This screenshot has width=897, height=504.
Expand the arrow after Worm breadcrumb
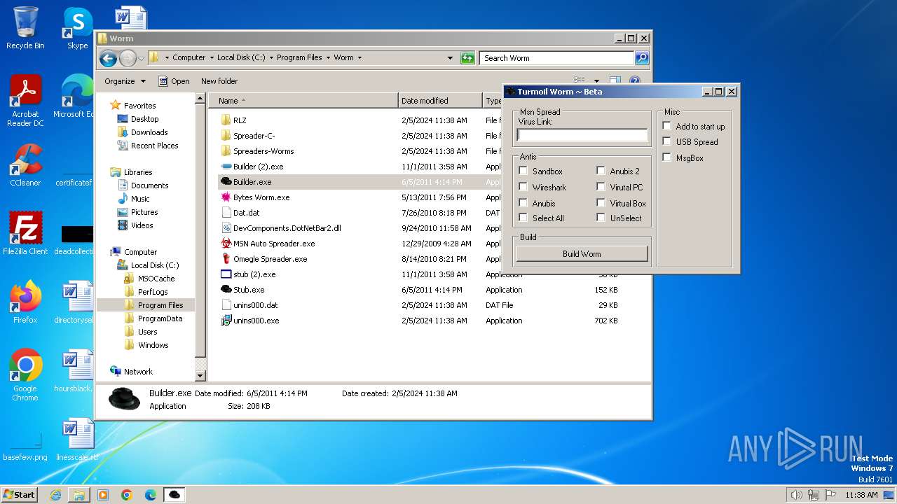tap(360, 58)
